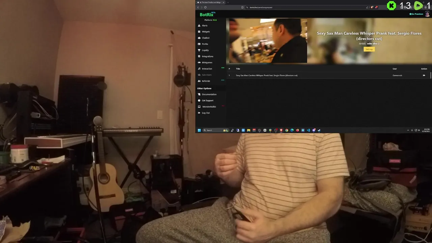This screenshot has width=432, height=243.
Task: Open a new browser tab with plus
Action: (x=228, y=2)
